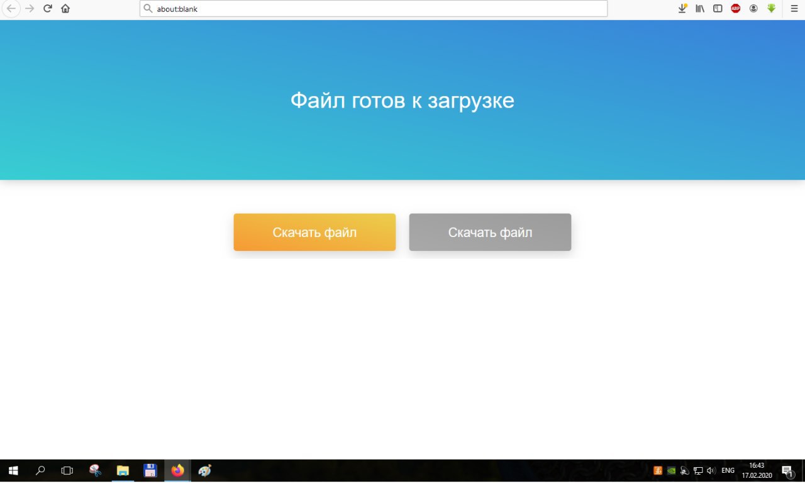Go back with the browser back arrow
This screenshot has height=503, width=805.
(x=11, y=9)
